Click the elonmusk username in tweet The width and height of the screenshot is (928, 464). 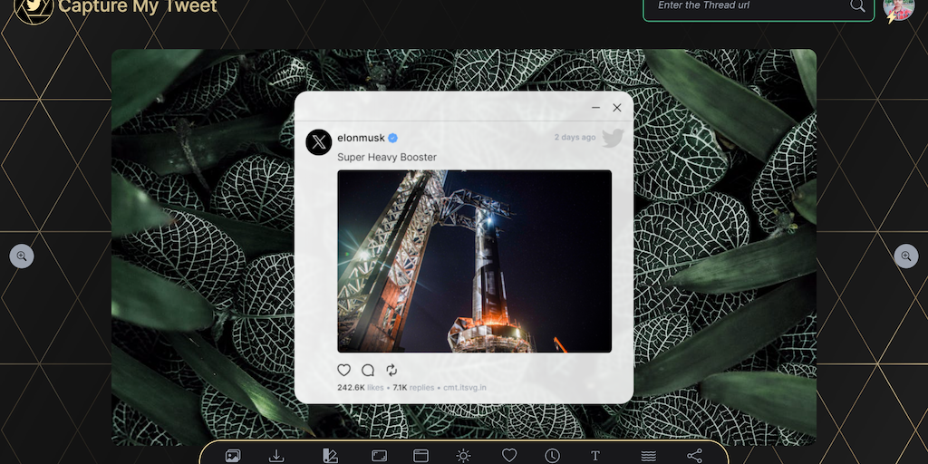(x=361, y=138)
